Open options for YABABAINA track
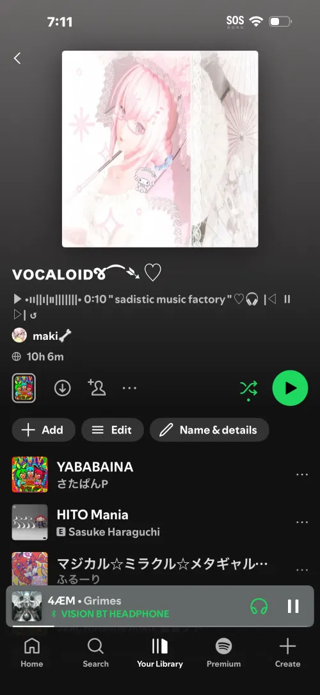This screenshot has width=320, height=695. (x=302, y=474)
